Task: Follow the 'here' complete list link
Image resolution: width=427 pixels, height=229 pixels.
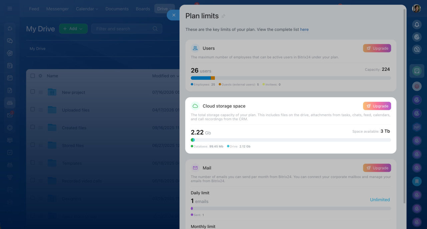Action: point(304,30)
